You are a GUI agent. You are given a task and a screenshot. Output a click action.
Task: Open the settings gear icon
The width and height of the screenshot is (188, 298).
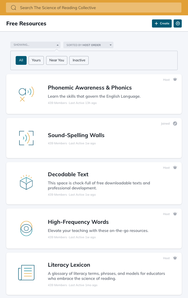pyautogui.click(x=178, y=23)
